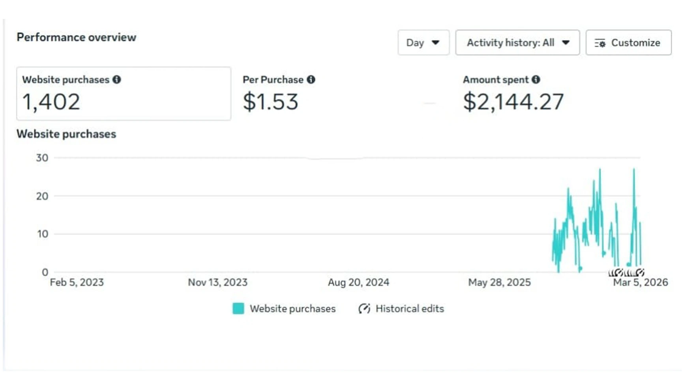Viewport: 684px width, 390px height.
Task: Click teal Website purchases legend swatch
Action: point(238,308)
